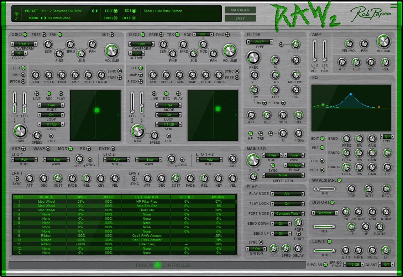The height and width of the screenshot is (277, 403).
Task: Click the ENV 2 Vel knob
Action: (232, 179)
